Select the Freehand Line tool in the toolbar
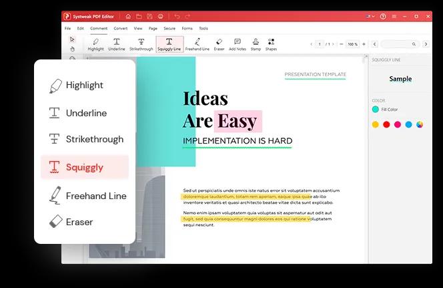The image size is (443, 288). [197, 44]
